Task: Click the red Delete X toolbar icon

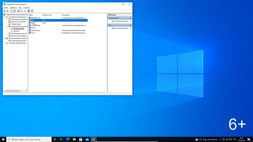Action: coord(19,11)
